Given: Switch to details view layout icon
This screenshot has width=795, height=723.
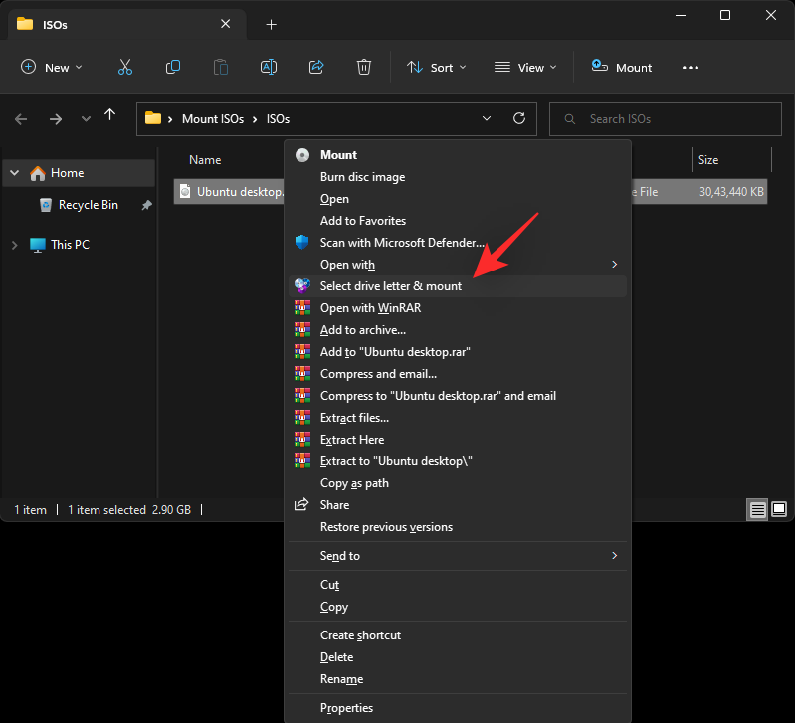Looking at the screenshot, I should (x=758, y=510).
